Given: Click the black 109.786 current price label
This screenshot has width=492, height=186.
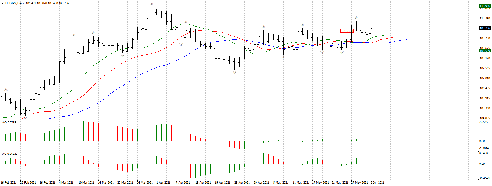Looking at the screenshot, I should 485,28.
